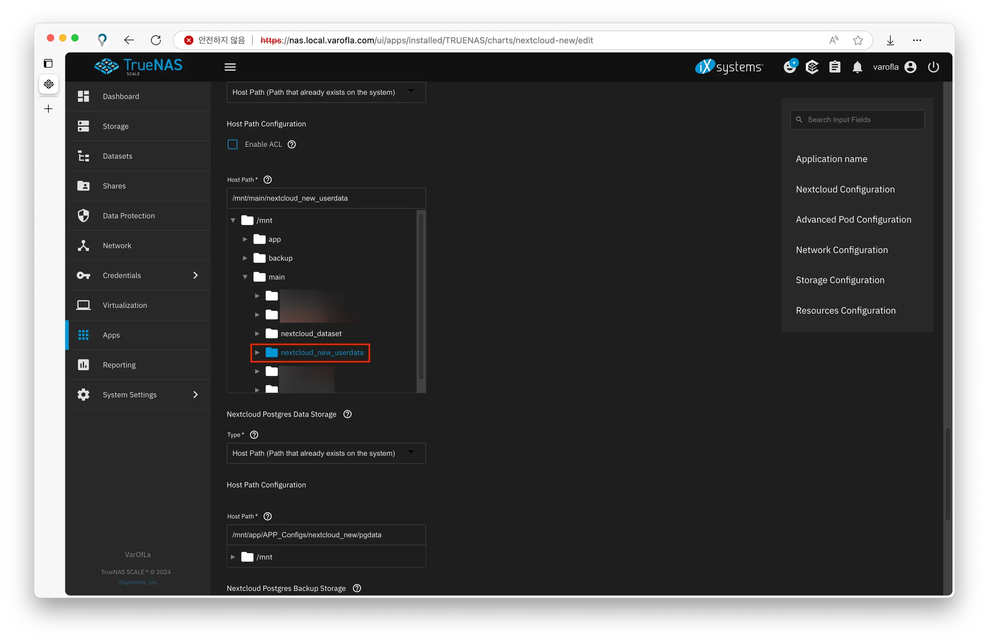This screenshot has height=643, width=989.
Task: Click Enable ACL help tooltip icon
Action: pyautogui.click(x=292, y=144)
